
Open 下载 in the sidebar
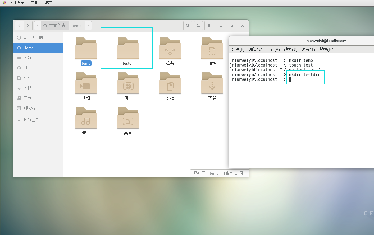pyautogui.click(x=38, y=88)
